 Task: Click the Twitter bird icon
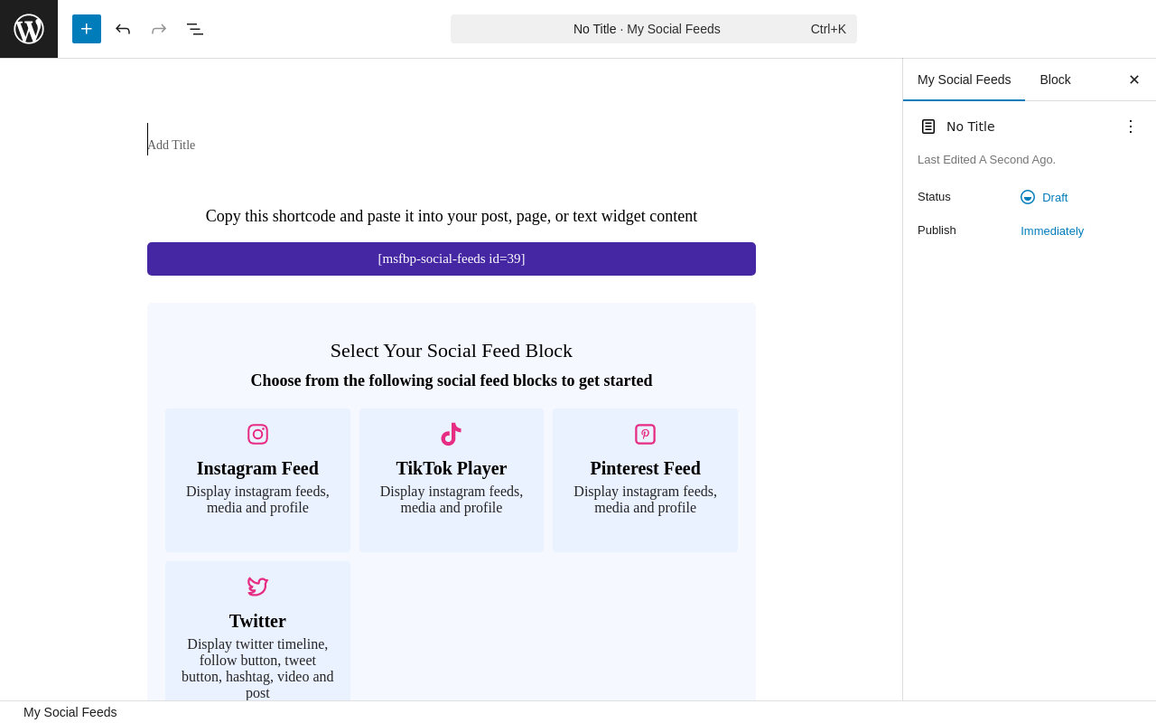257,587
